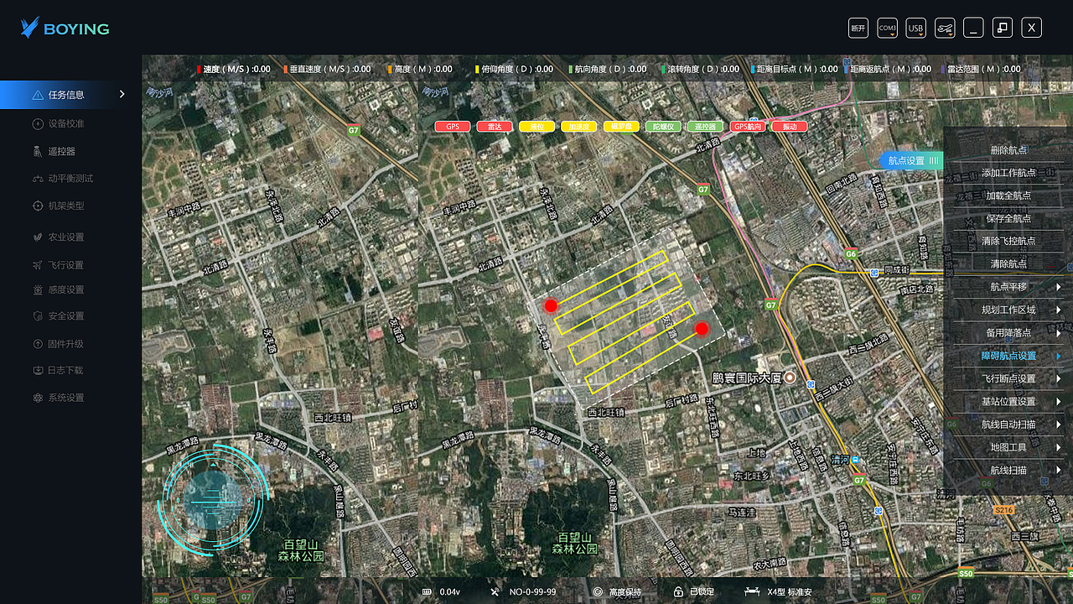Click 保存全航点 in waypoint menu
This screenshot has width=1073, height=604.
click(x=1008, y=219)
